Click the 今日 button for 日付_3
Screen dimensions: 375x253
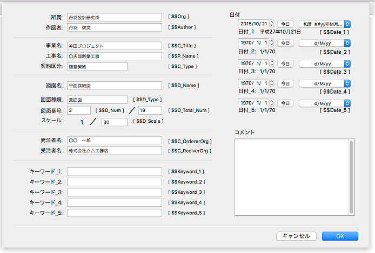tap(285, 64)
